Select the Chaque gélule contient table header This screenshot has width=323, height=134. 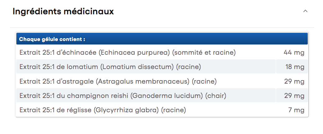(x=52, y=39)
